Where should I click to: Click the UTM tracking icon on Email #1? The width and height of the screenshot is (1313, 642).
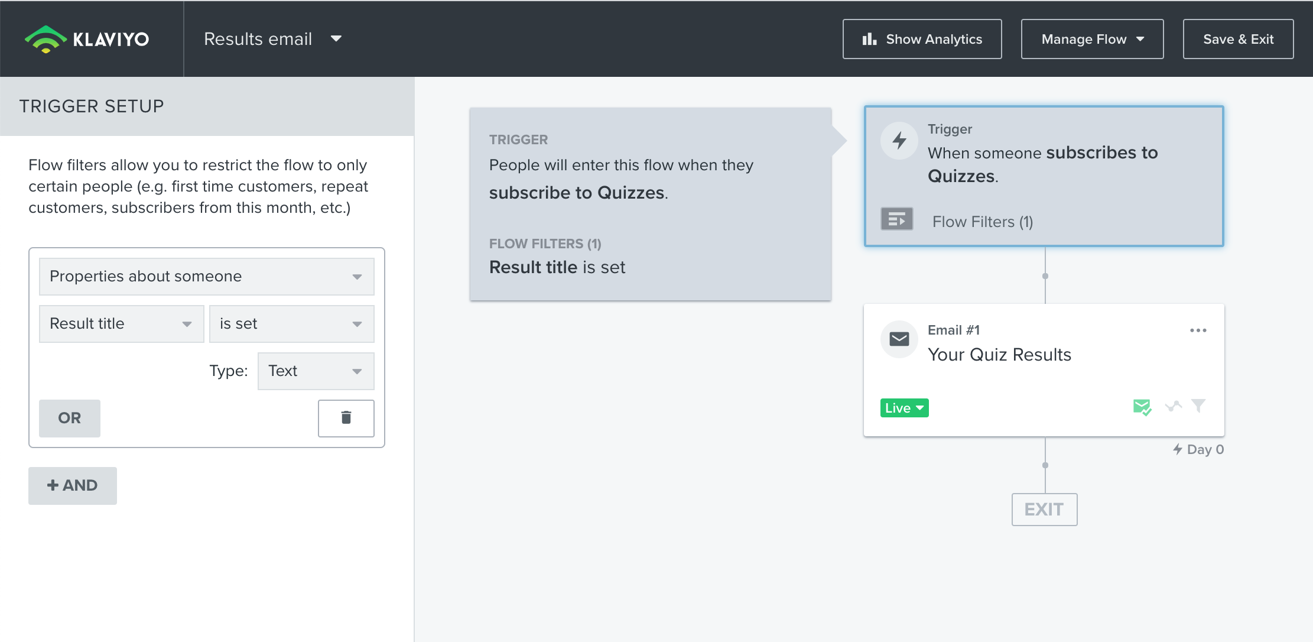[x=1173, y=406]
